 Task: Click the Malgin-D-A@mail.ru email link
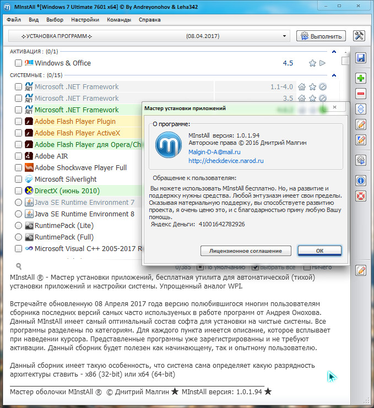pyautogui.click(x=214, y=152)
